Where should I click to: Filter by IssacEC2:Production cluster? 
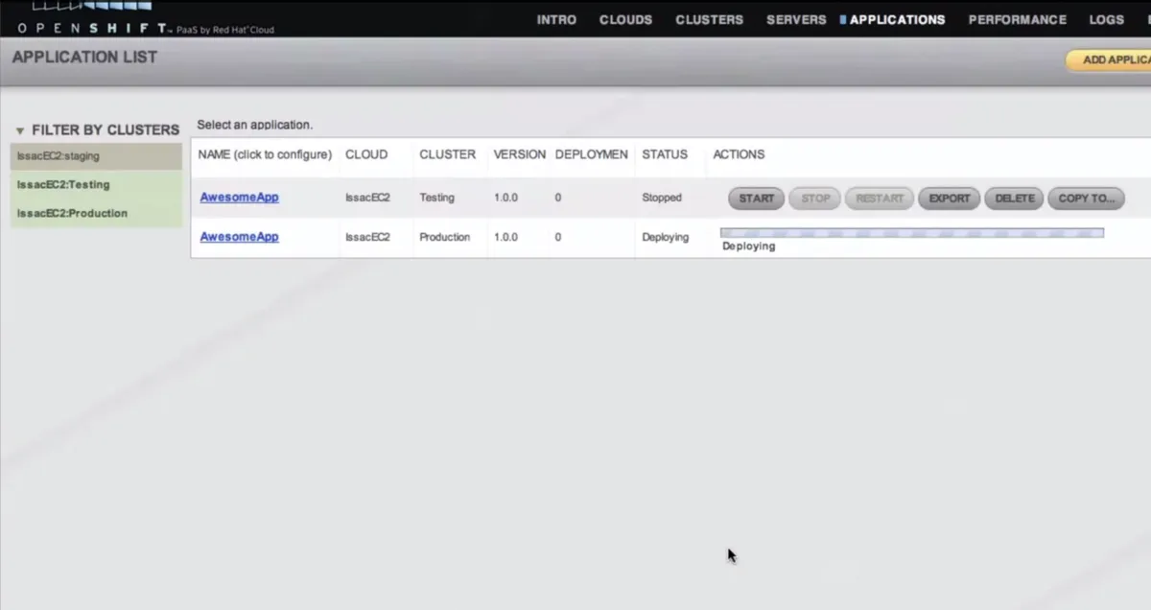96,214
